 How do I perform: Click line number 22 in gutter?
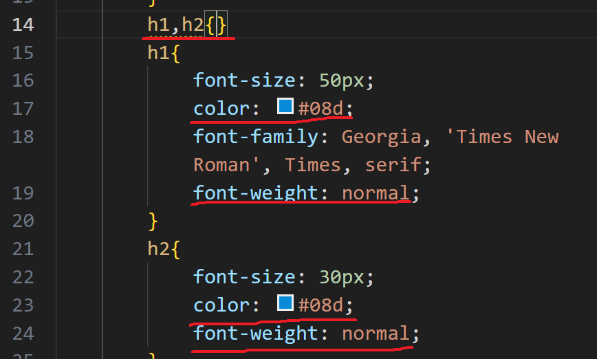click(23, 277)
